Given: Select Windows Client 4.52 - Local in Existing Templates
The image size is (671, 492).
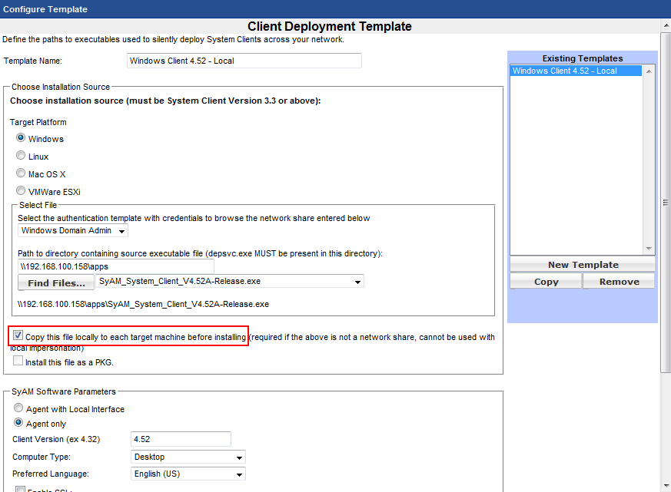Looking at the screenshot, I should click(x=565, y=71).
